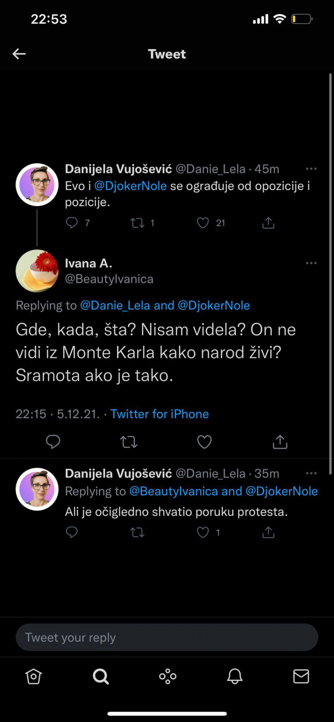Image resolution: width=334 pixels, height=722 pixels.
Task: Open the Messages envelope tab
Action: [301, 676]
